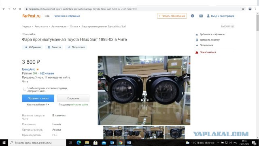Click the listing number №75647520

(x=227, y=26)
